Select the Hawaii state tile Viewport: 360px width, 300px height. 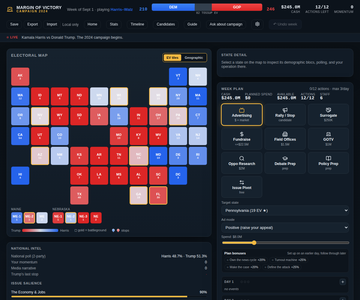click(x=20, y=176)
